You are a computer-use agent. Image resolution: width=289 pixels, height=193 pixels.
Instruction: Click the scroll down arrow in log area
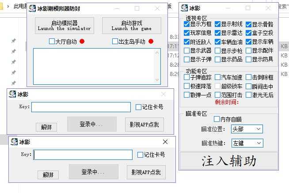point(157,80)
